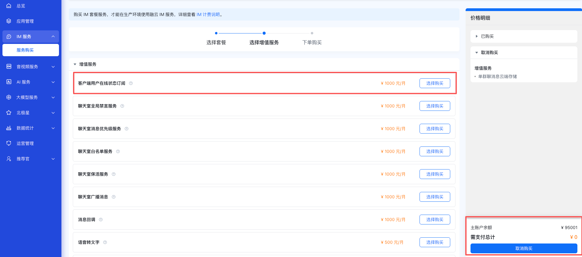Expand the 大模型服务 menu chevron
Image resolution: width=582 pixels, height=257 pixels.
pos(53,97)
